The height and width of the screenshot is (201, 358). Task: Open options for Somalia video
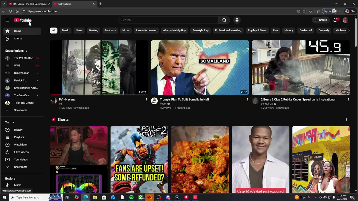[247, 100]
